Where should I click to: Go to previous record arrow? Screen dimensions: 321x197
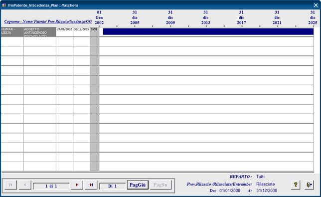25,185
